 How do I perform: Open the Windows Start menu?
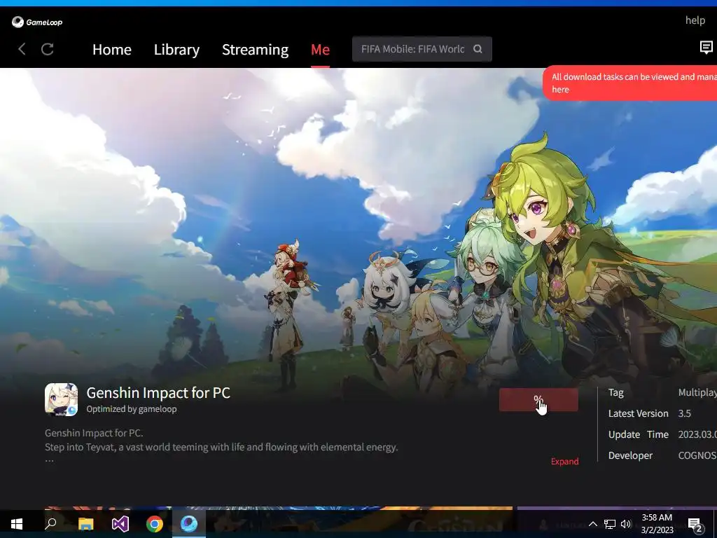[17, 524]
